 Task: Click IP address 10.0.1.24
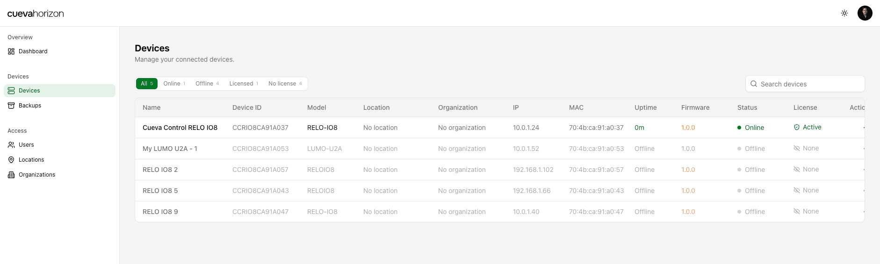526,128
